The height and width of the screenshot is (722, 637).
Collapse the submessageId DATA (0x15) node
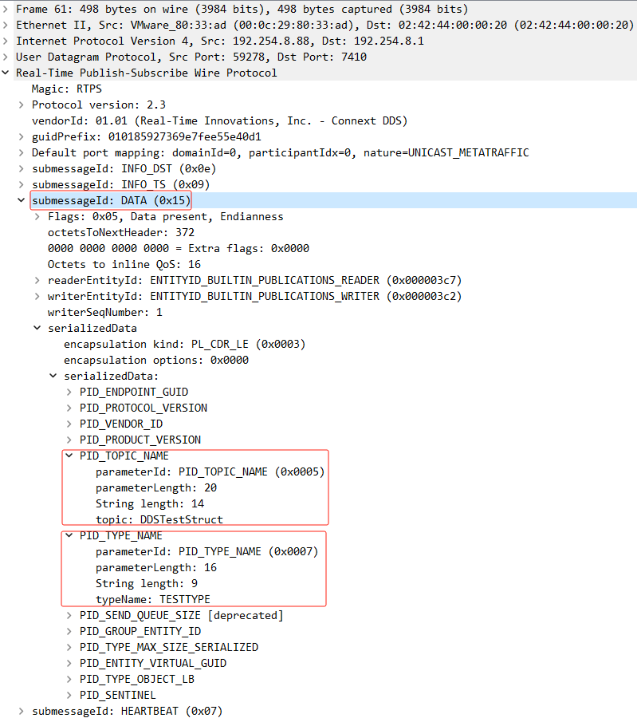point(22,200)
